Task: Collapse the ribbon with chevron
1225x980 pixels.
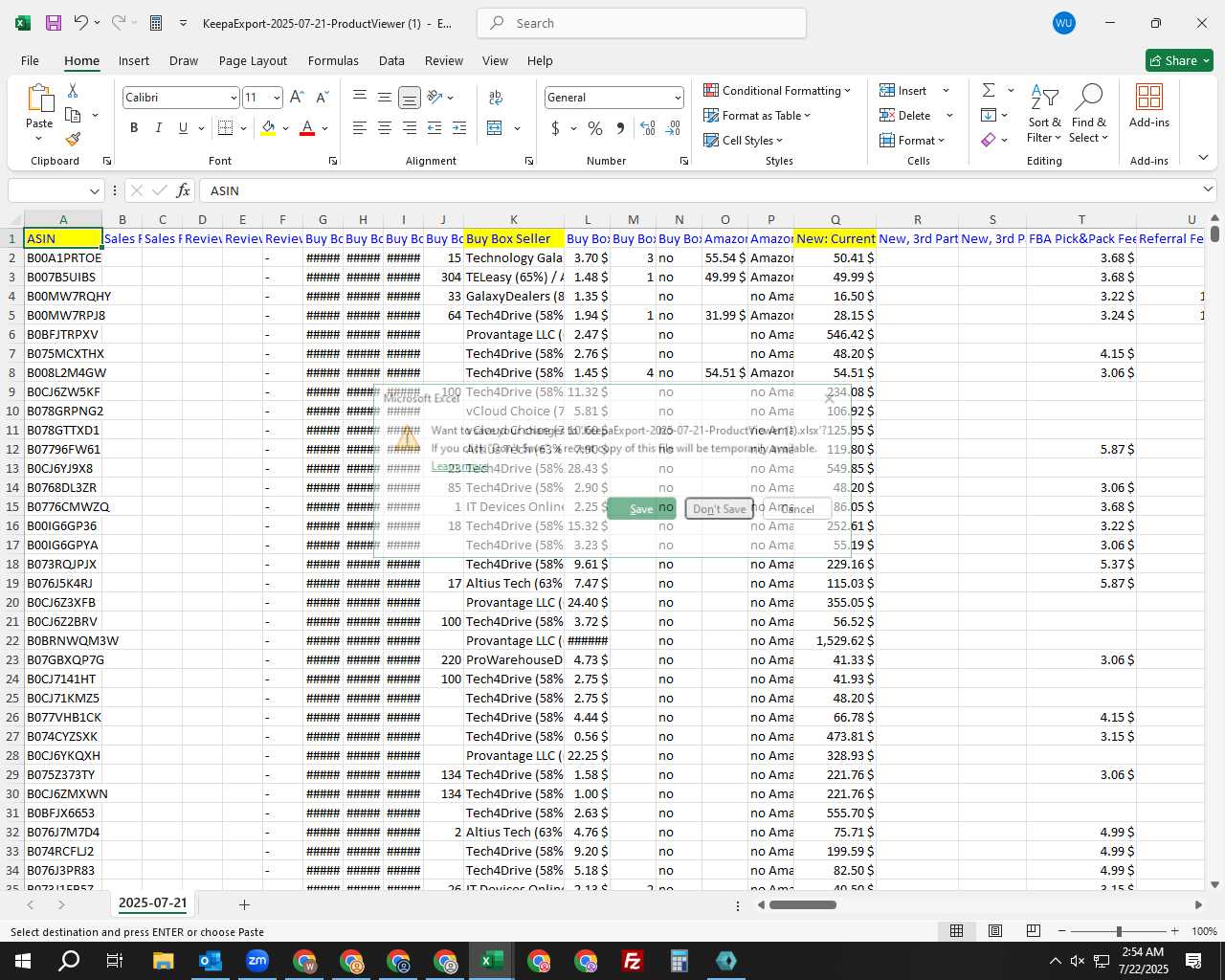Action: (1203, 158)
